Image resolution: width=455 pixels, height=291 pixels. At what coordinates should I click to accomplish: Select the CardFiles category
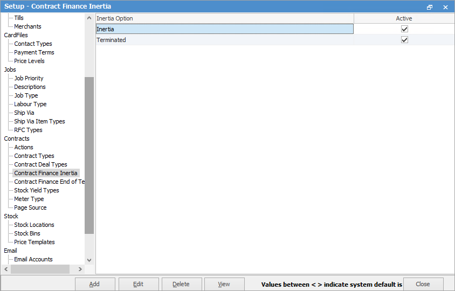16,35
